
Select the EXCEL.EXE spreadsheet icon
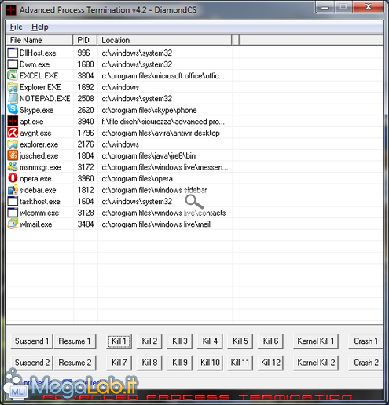point(13,75)
